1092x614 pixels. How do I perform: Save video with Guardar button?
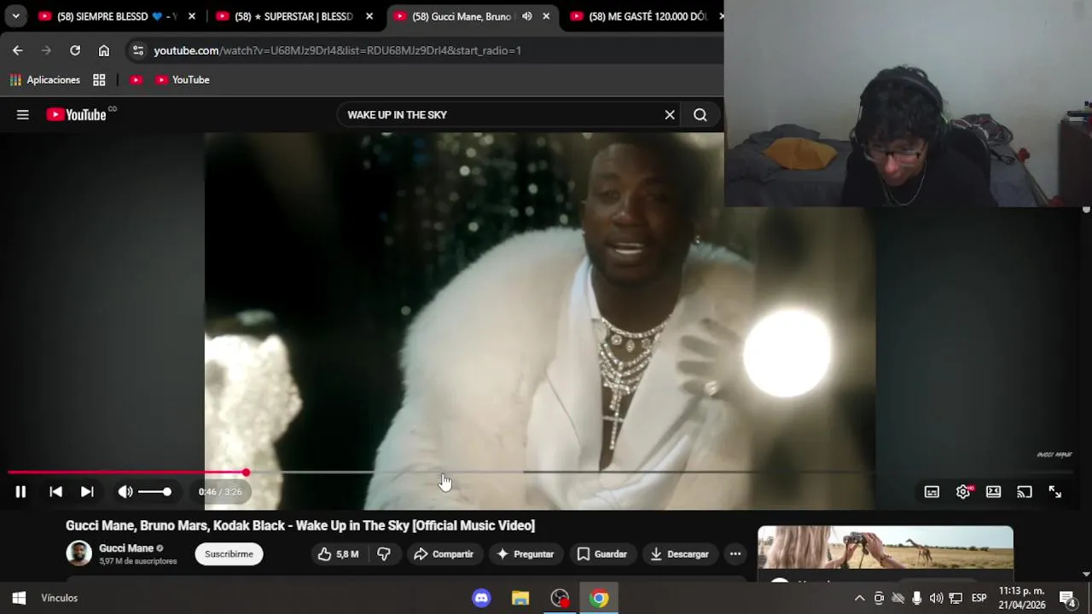tap(602, 554)
